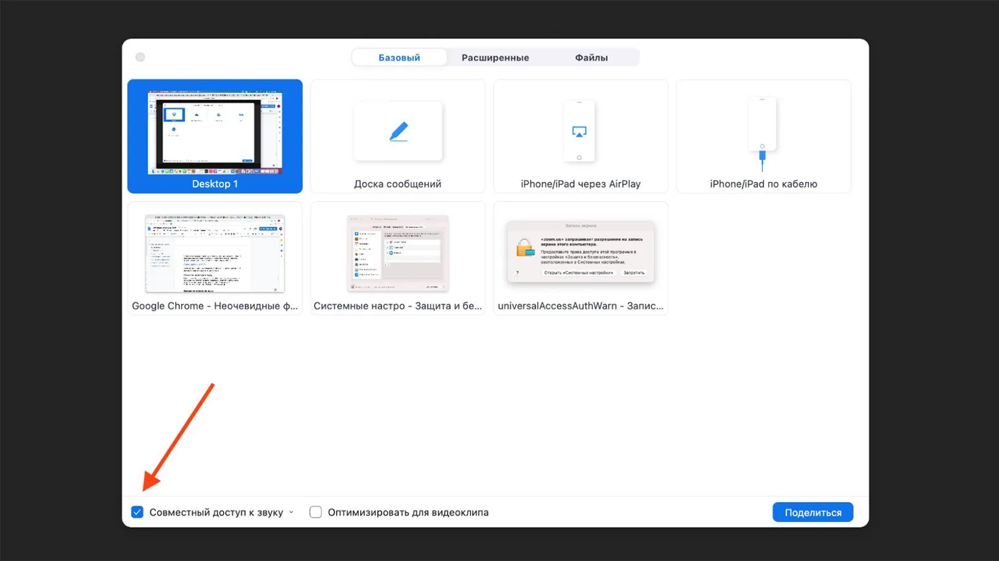This screenshot has width=999, height=561.
Task: Switch to the Базовый tab
Action: [x=399, y=58]
